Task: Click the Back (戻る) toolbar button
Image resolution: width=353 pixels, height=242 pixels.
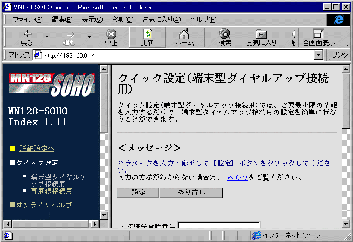Action: pyautogui.click(x=26, y=37)
